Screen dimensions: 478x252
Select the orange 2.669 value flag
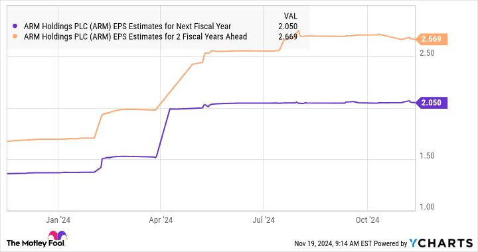tap(432, 39)
